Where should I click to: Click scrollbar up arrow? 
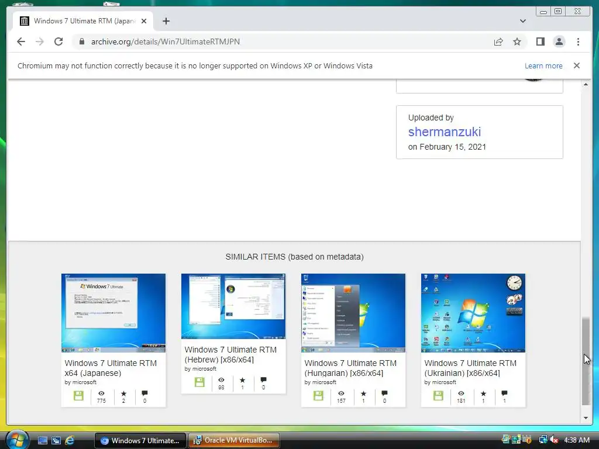[586, 84]
